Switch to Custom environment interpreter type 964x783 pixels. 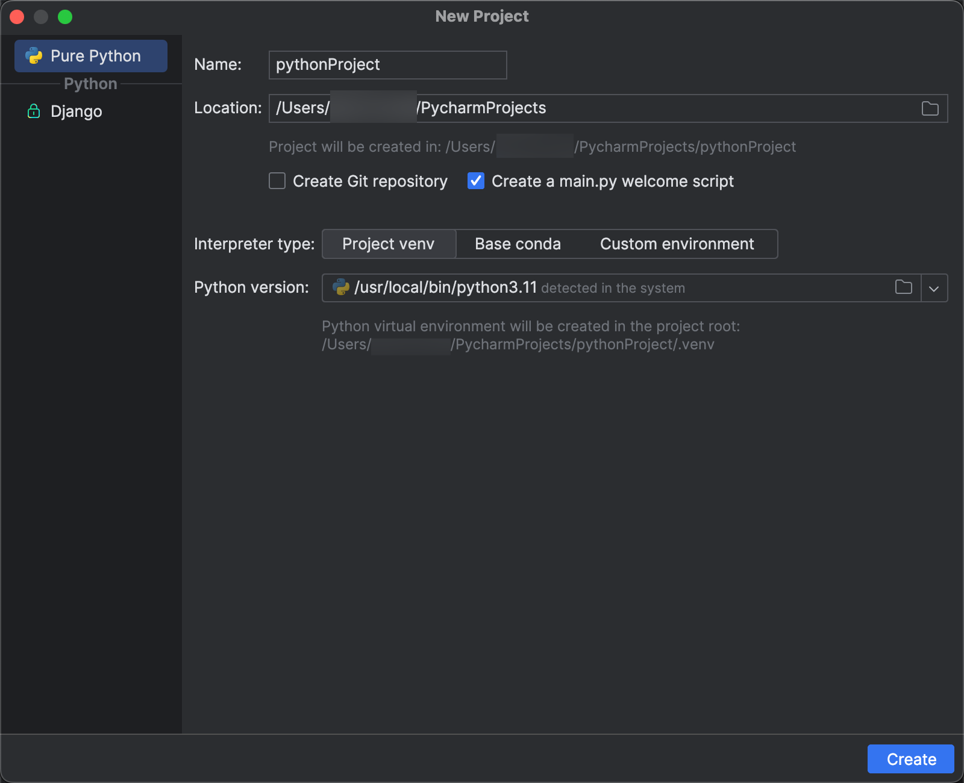[677, 244]
